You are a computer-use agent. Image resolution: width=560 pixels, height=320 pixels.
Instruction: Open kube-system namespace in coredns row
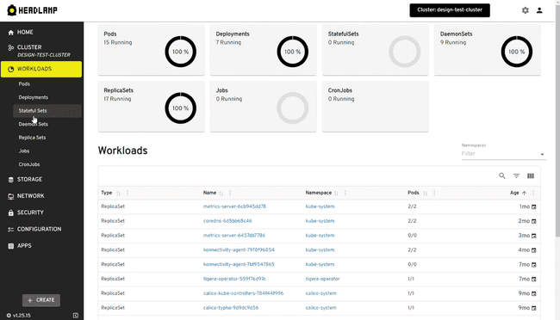pyautogui.click(x=320, y=221)
